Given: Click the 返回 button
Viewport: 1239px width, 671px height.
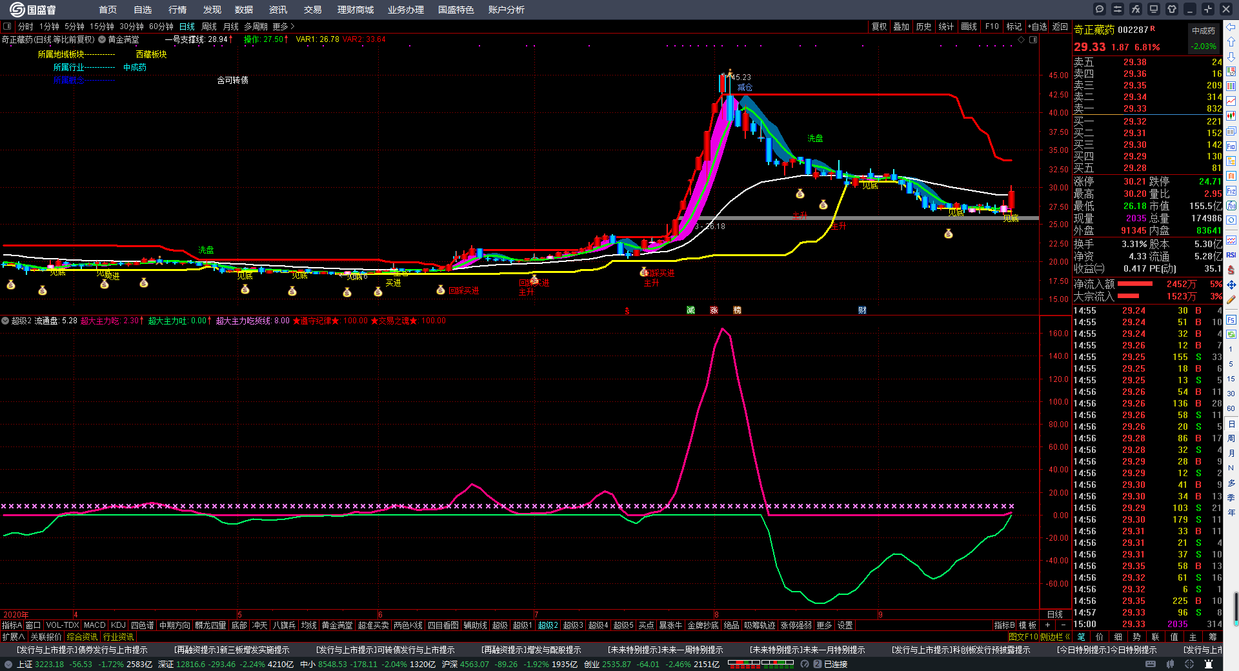Looking at the screenshot, I should click(1060, 26).
